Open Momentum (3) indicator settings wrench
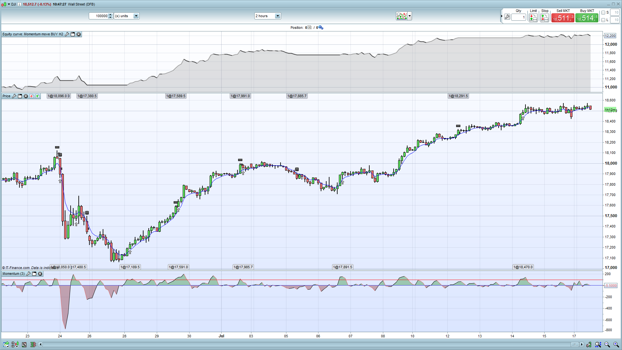 [x=28, y=274]
